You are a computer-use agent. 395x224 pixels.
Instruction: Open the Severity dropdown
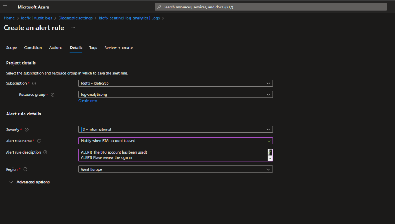176,129
